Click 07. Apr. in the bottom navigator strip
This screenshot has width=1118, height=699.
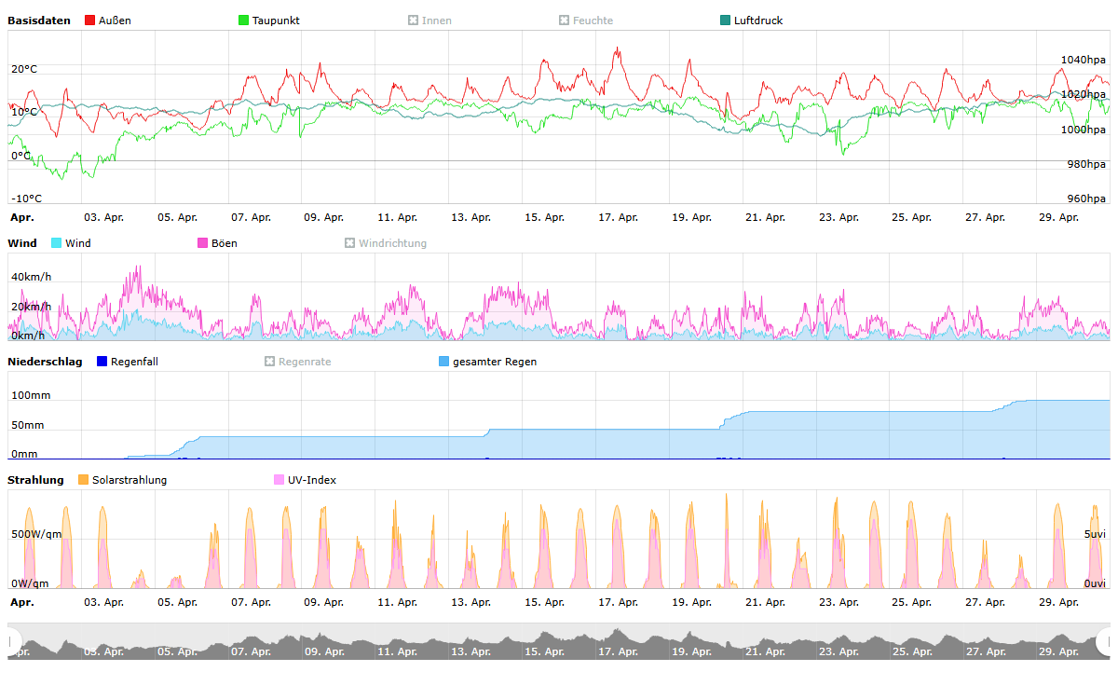click(251, 651)
